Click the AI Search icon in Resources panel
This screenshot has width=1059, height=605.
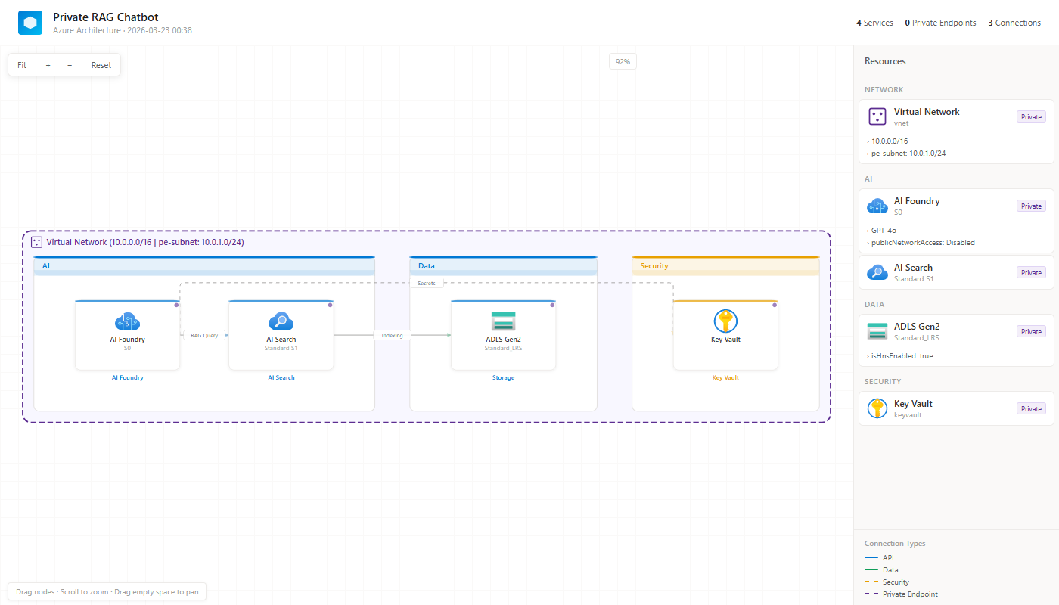pyautogui.click(x=877, y=272)
